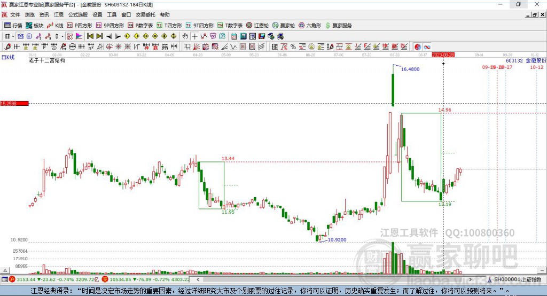The height and width of the screenshot is (296, 547).
Task: Expand the candlestick style dropdown arrow
Action: tap(62, 36)
